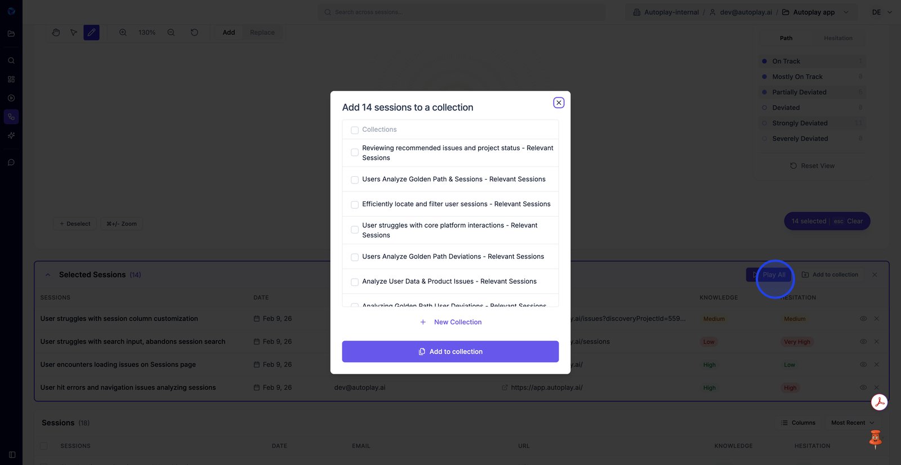The width and height of the screenshot is (901, 465).
Task: Click the reset rotation icon in toolbar
Action: (194, 33)
